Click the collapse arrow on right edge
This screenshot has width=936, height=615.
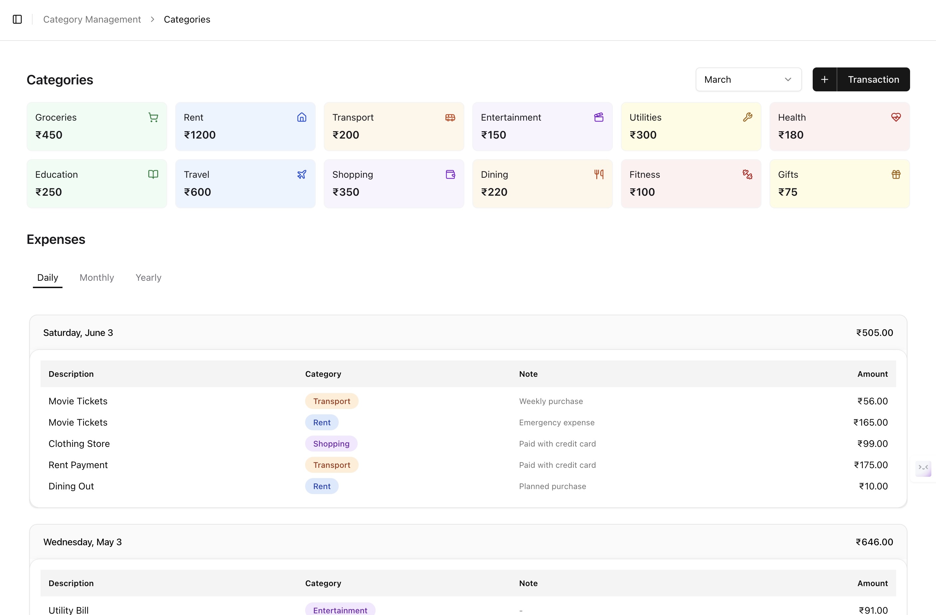point(923,468)
